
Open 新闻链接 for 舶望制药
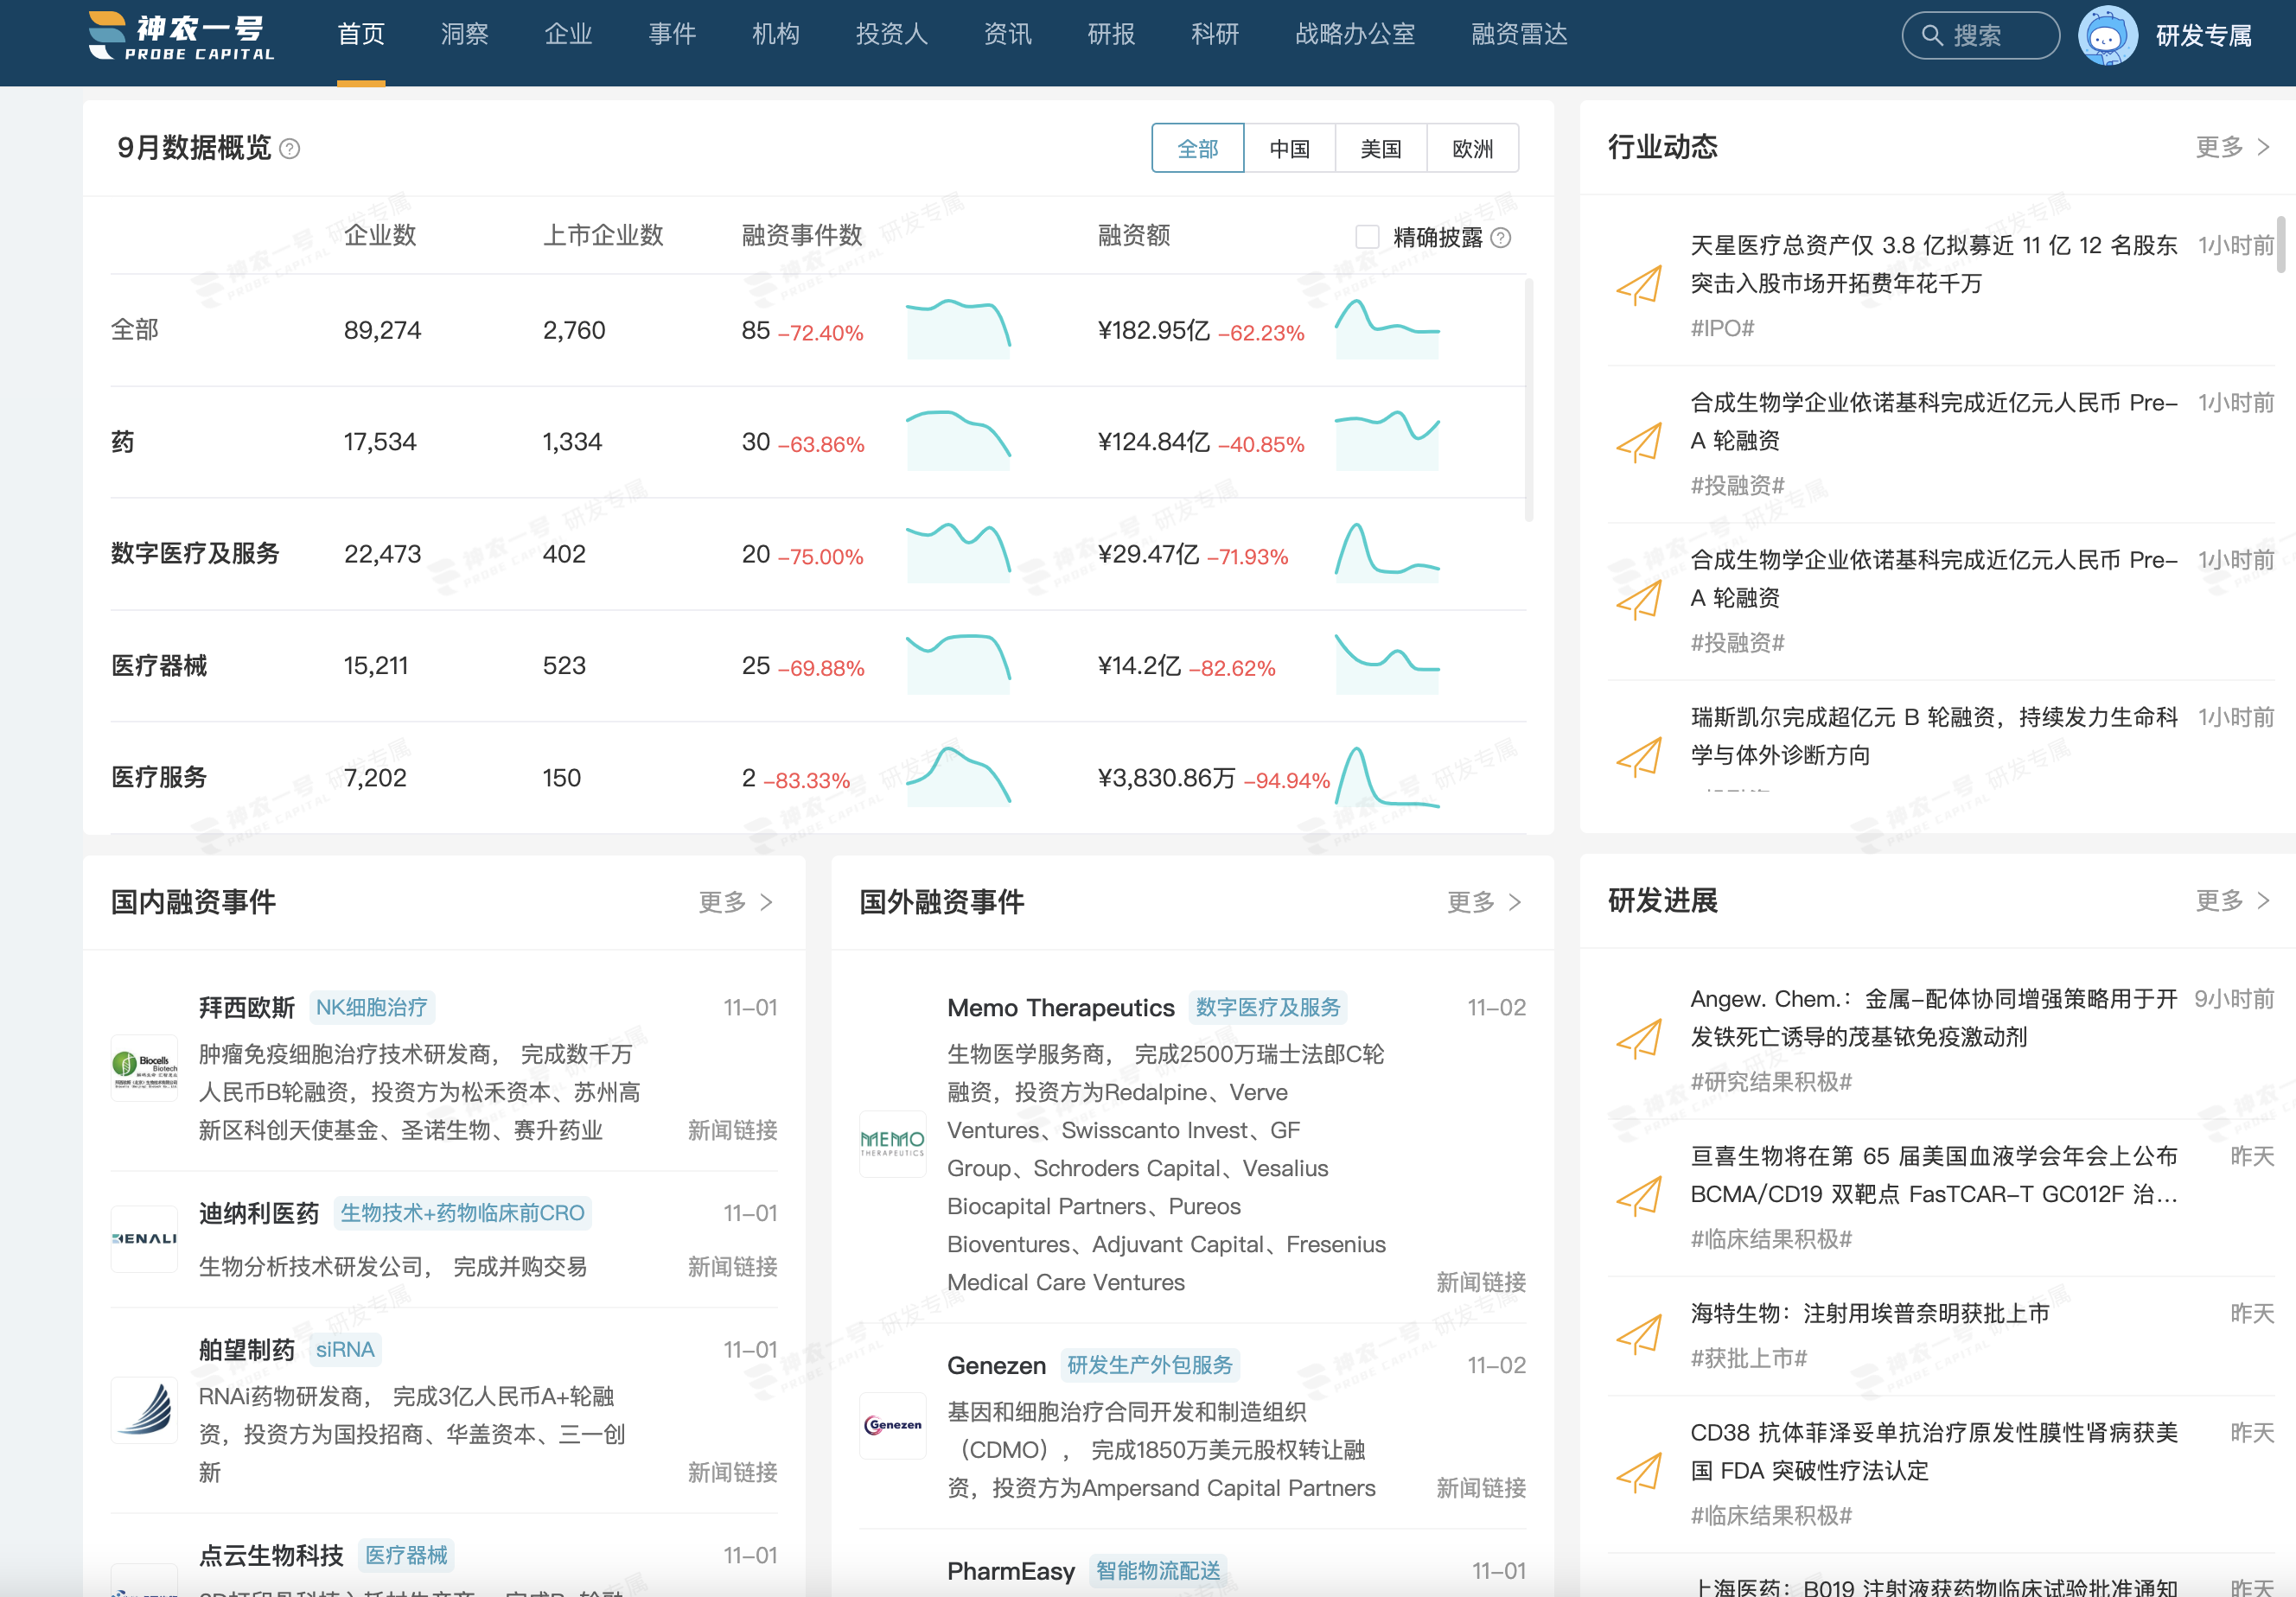[732, 1472]
